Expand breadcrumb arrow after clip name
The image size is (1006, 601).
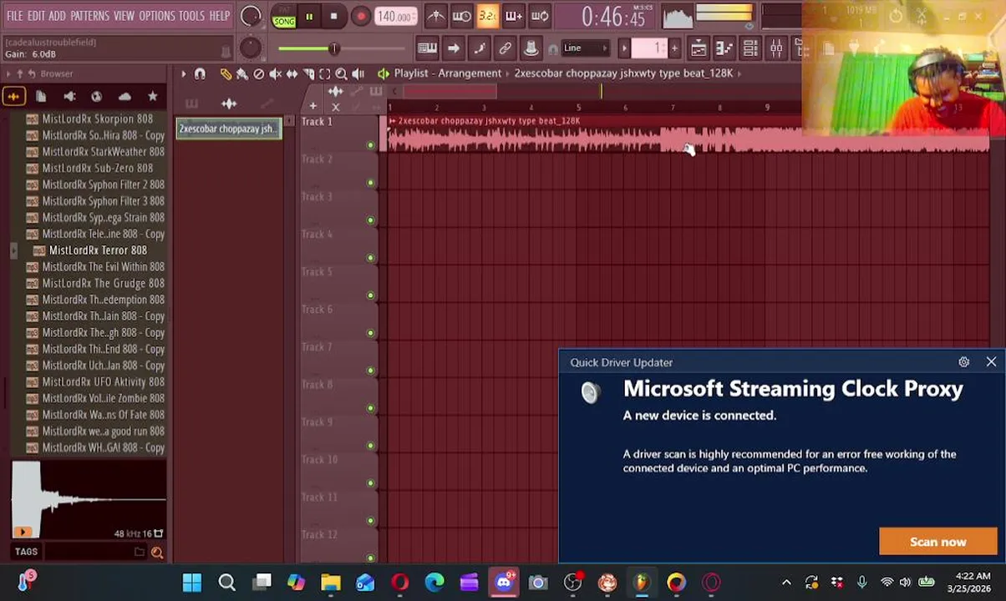point(740,73)
